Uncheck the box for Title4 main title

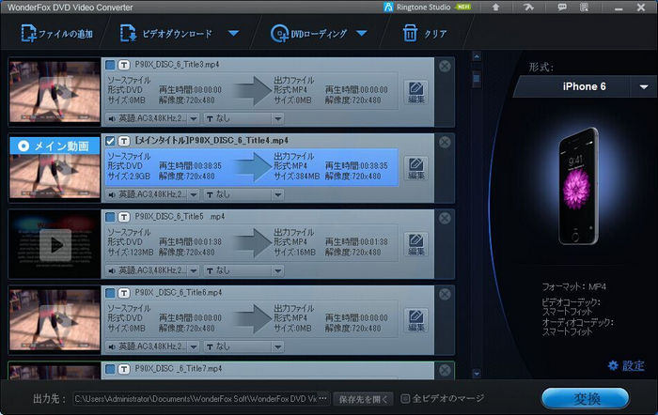point(110,141)
